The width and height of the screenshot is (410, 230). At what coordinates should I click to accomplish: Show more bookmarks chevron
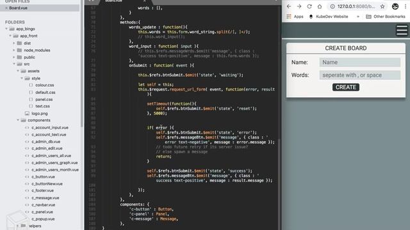358,17
